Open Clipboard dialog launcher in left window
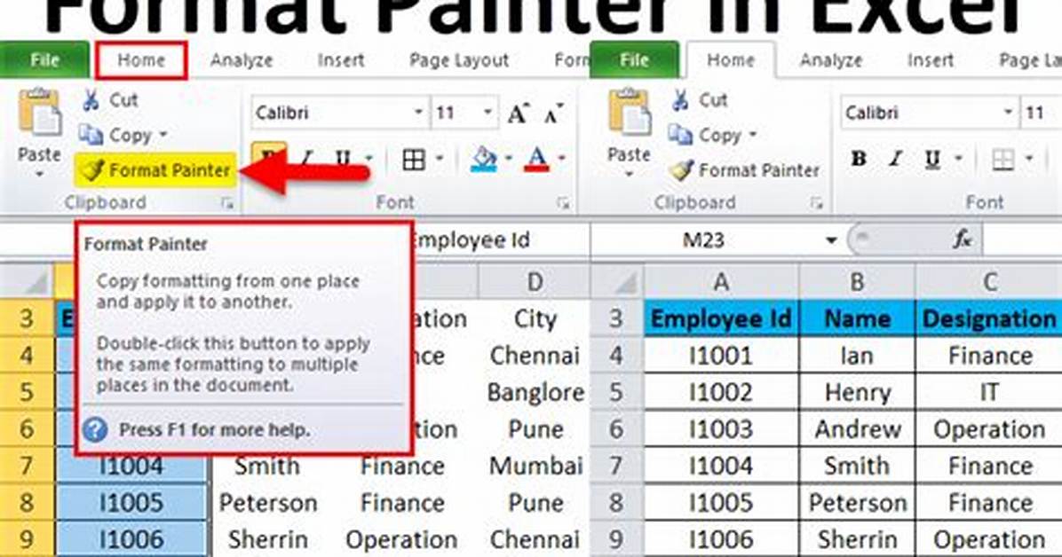 [227, 203]
